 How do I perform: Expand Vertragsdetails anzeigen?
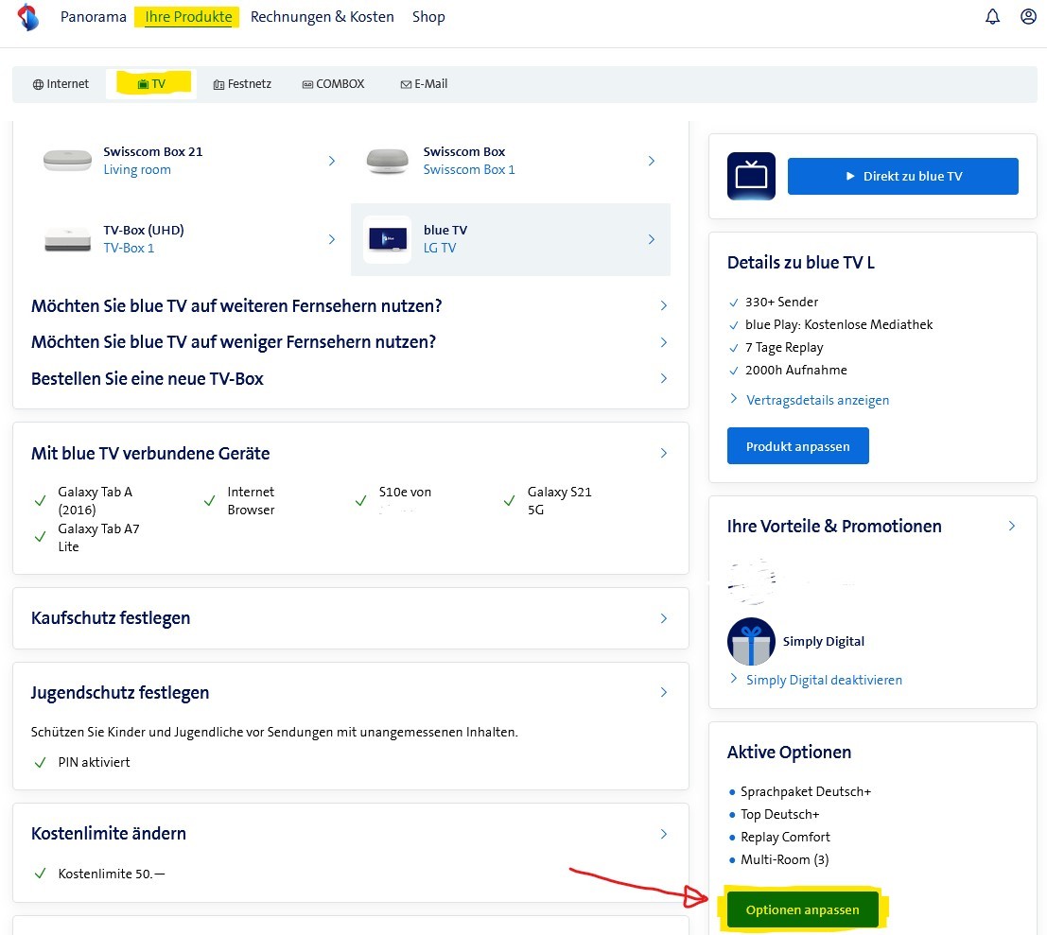816,400
